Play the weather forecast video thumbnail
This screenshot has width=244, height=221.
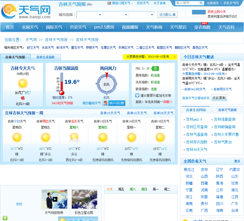pos(55,199)
